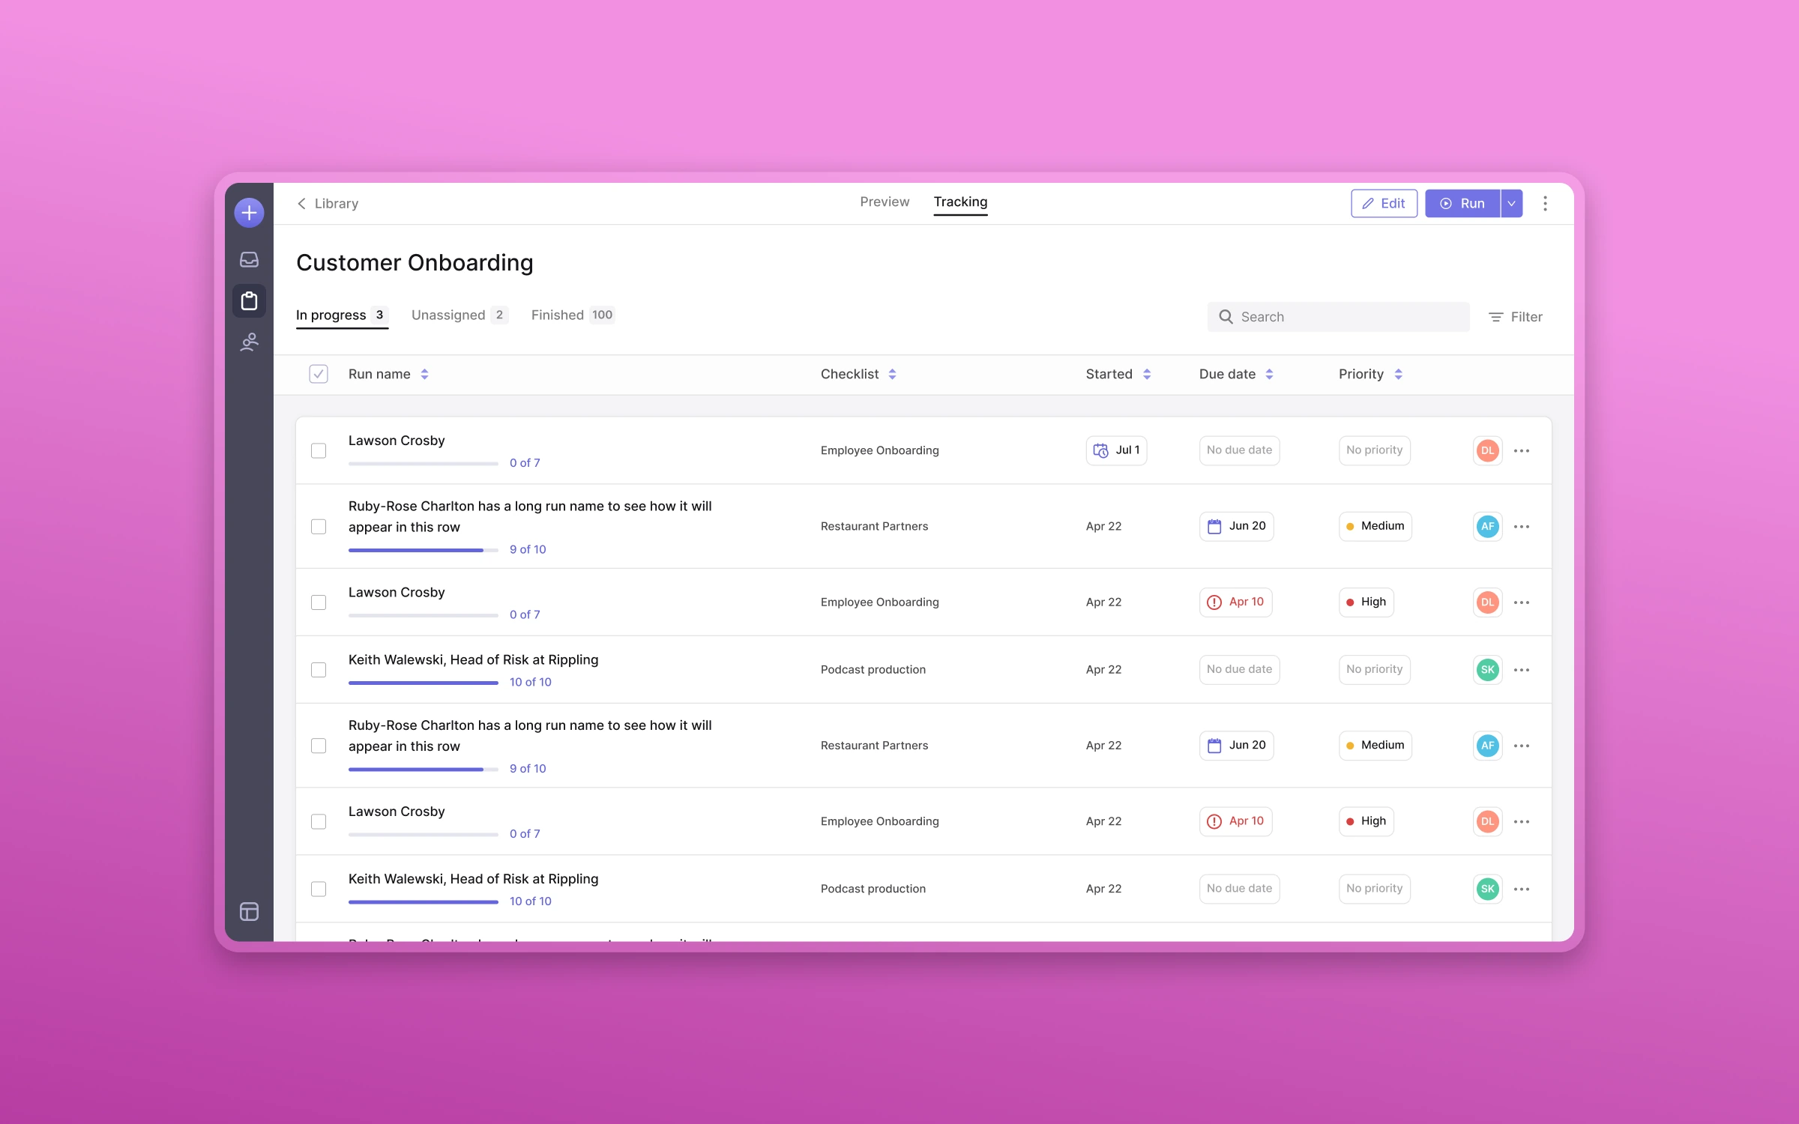Sort by Due date column arrows
Screen dimensions: 1799x1124
[x=1269, y=374]
